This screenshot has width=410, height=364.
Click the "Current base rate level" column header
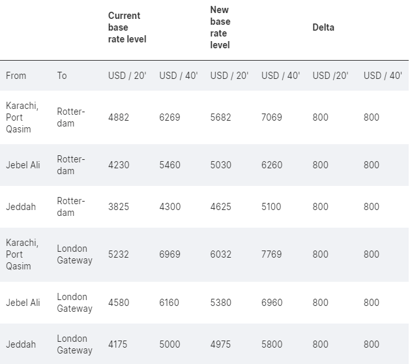[x=127, y=27]
